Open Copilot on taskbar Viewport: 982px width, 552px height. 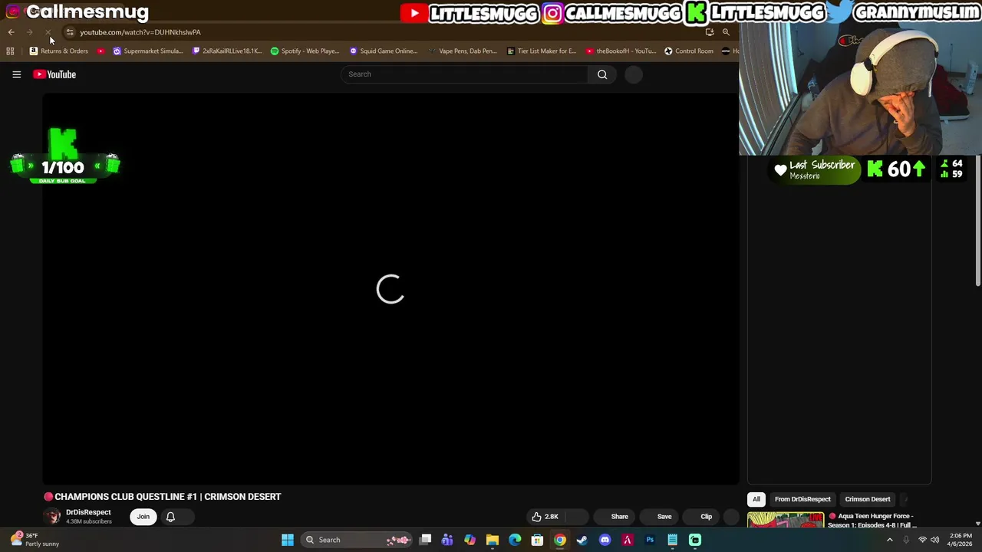[x=470, y=540]
